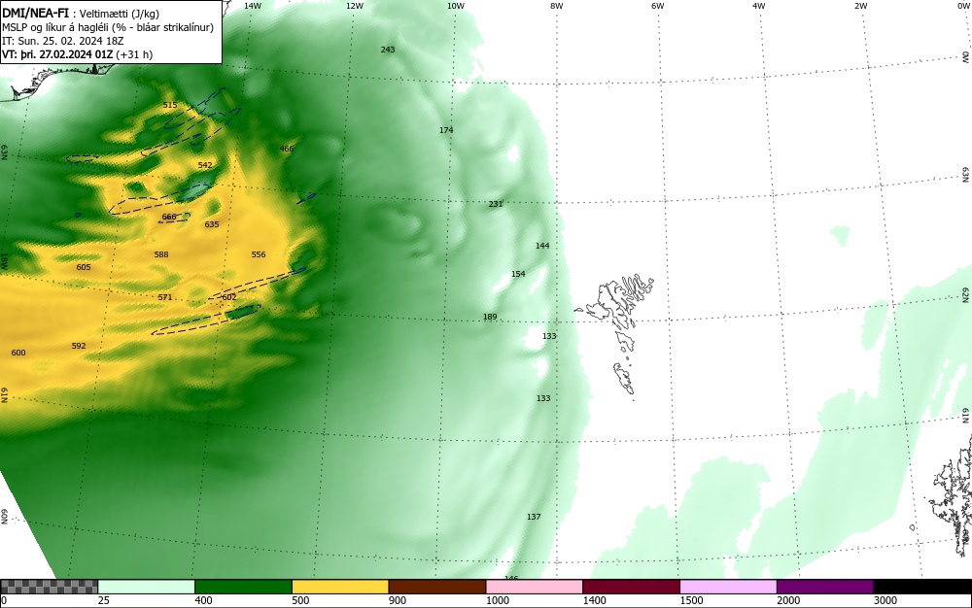Click the map value 542

pyautogui.click(x=205, y=165)
